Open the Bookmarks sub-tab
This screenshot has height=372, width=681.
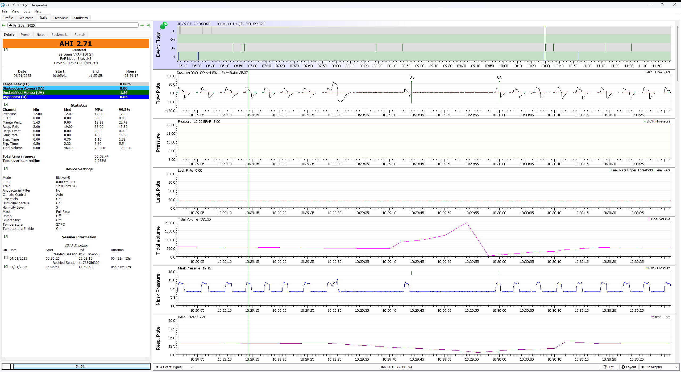[60, 35]
